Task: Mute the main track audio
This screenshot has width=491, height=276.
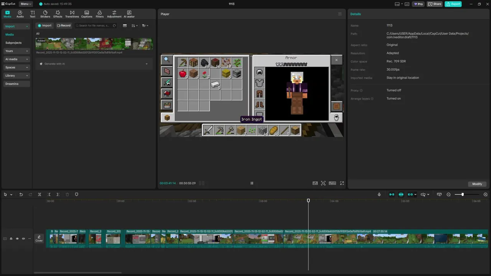Action: (x=23, y=238)
